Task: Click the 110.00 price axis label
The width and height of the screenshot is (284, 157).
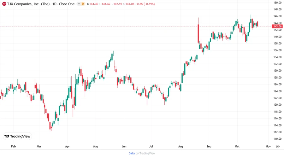Action: coord(277,139)
